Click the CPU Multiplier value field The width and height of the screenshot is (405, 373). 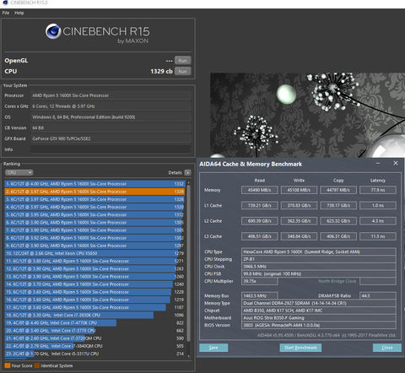pos(260,281)
